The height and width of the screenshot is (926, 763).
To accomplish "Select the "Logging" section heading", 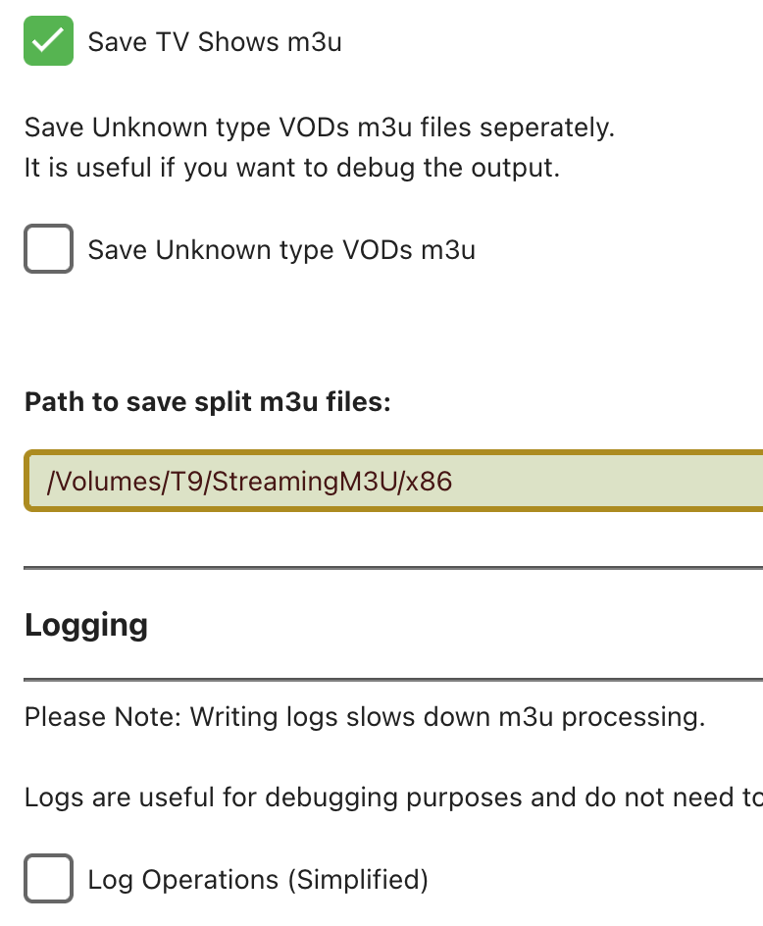I will tap(86, 625).
